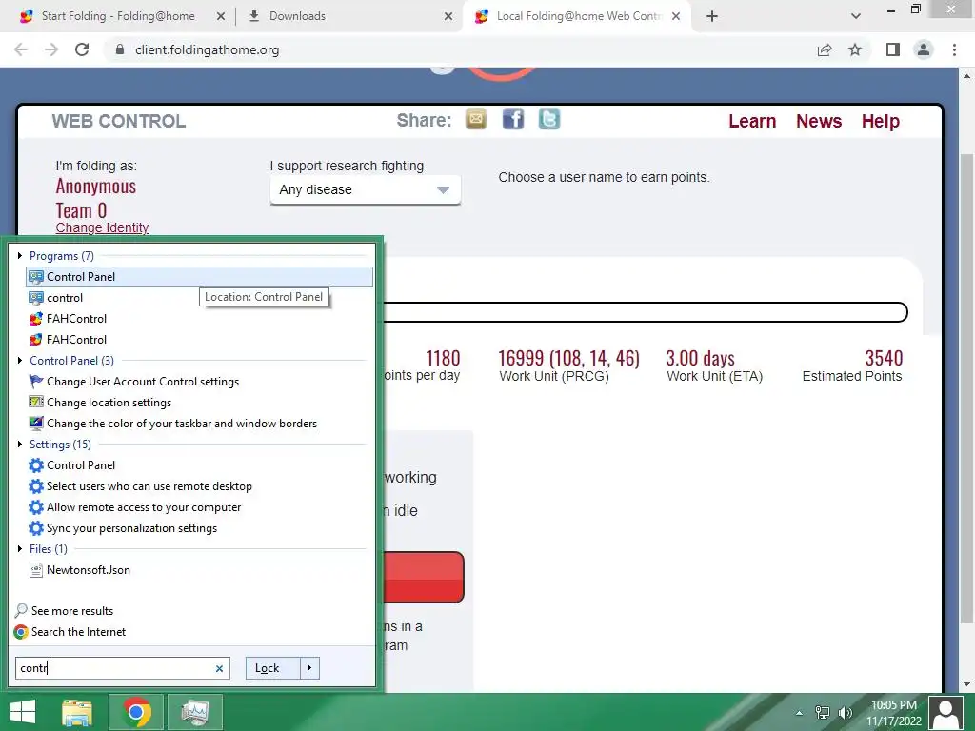Go forward in browser history
Screen dimensions: 975x731
[51, 49]
